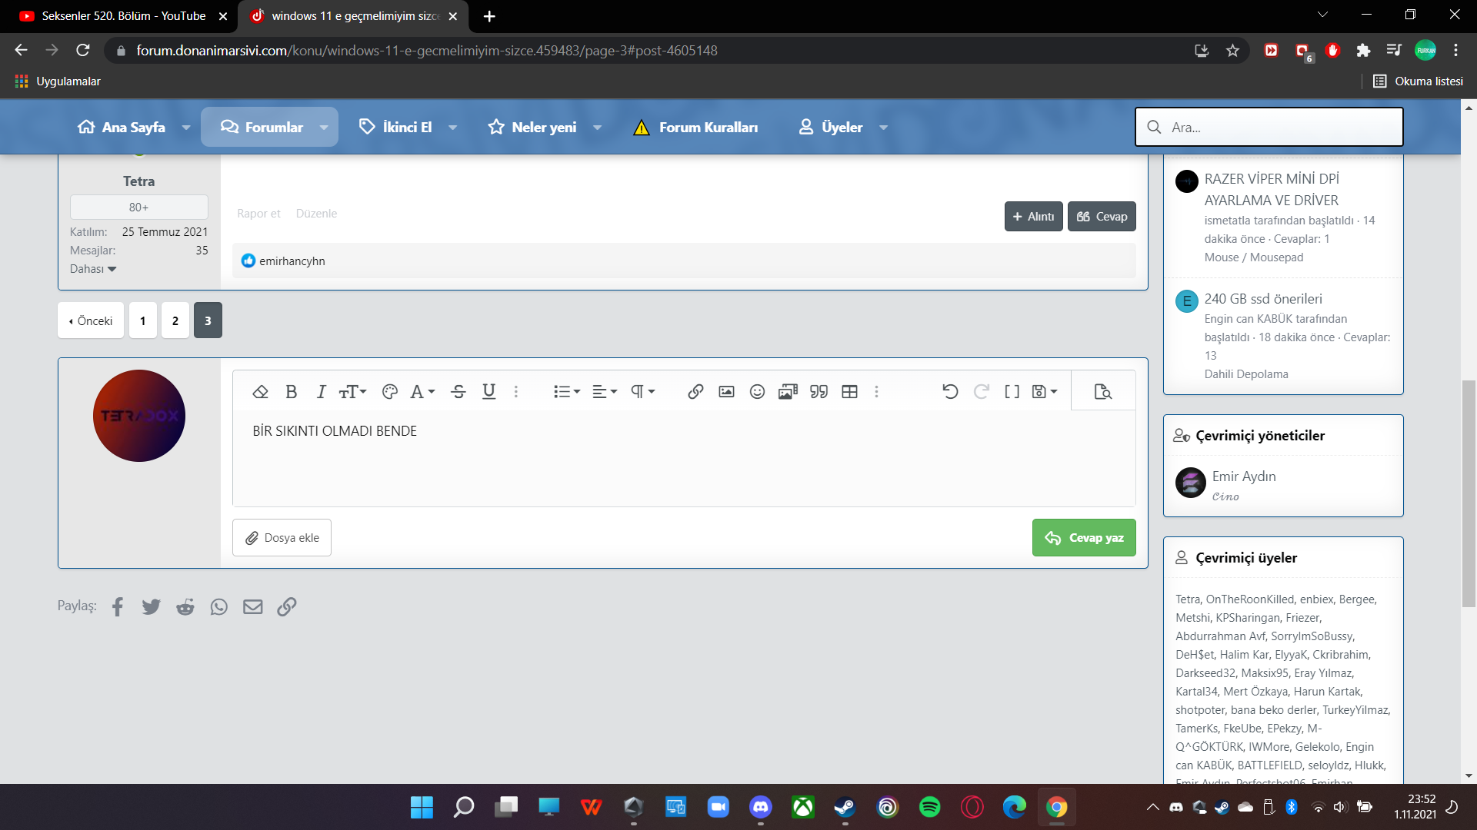Share thread on Twitter
Image resolution: width=1477 pixels, height=830 pixels.
point(152,607)
